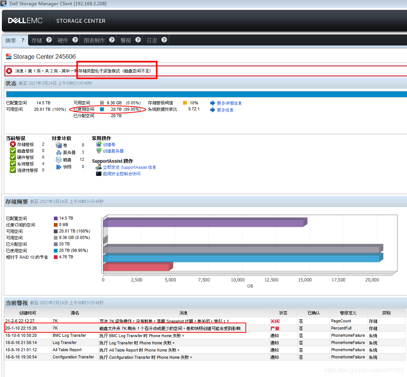This screenshot has height=377, width=407.
Task: Click the red 存储警报 status icon
Action: [13, 144]
